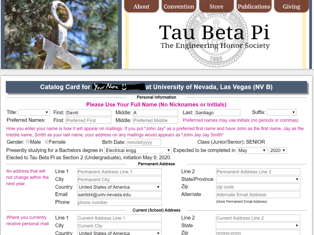Click the Preferred Middle name field
The width and height of the screenshot is (314, 235).
(155, 120)
